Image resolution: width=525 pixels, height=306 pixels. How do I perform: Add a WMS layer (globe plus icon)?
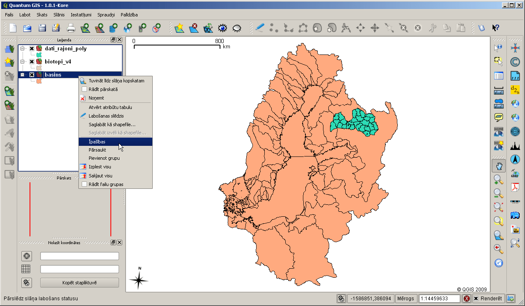(x=128, y=28)
